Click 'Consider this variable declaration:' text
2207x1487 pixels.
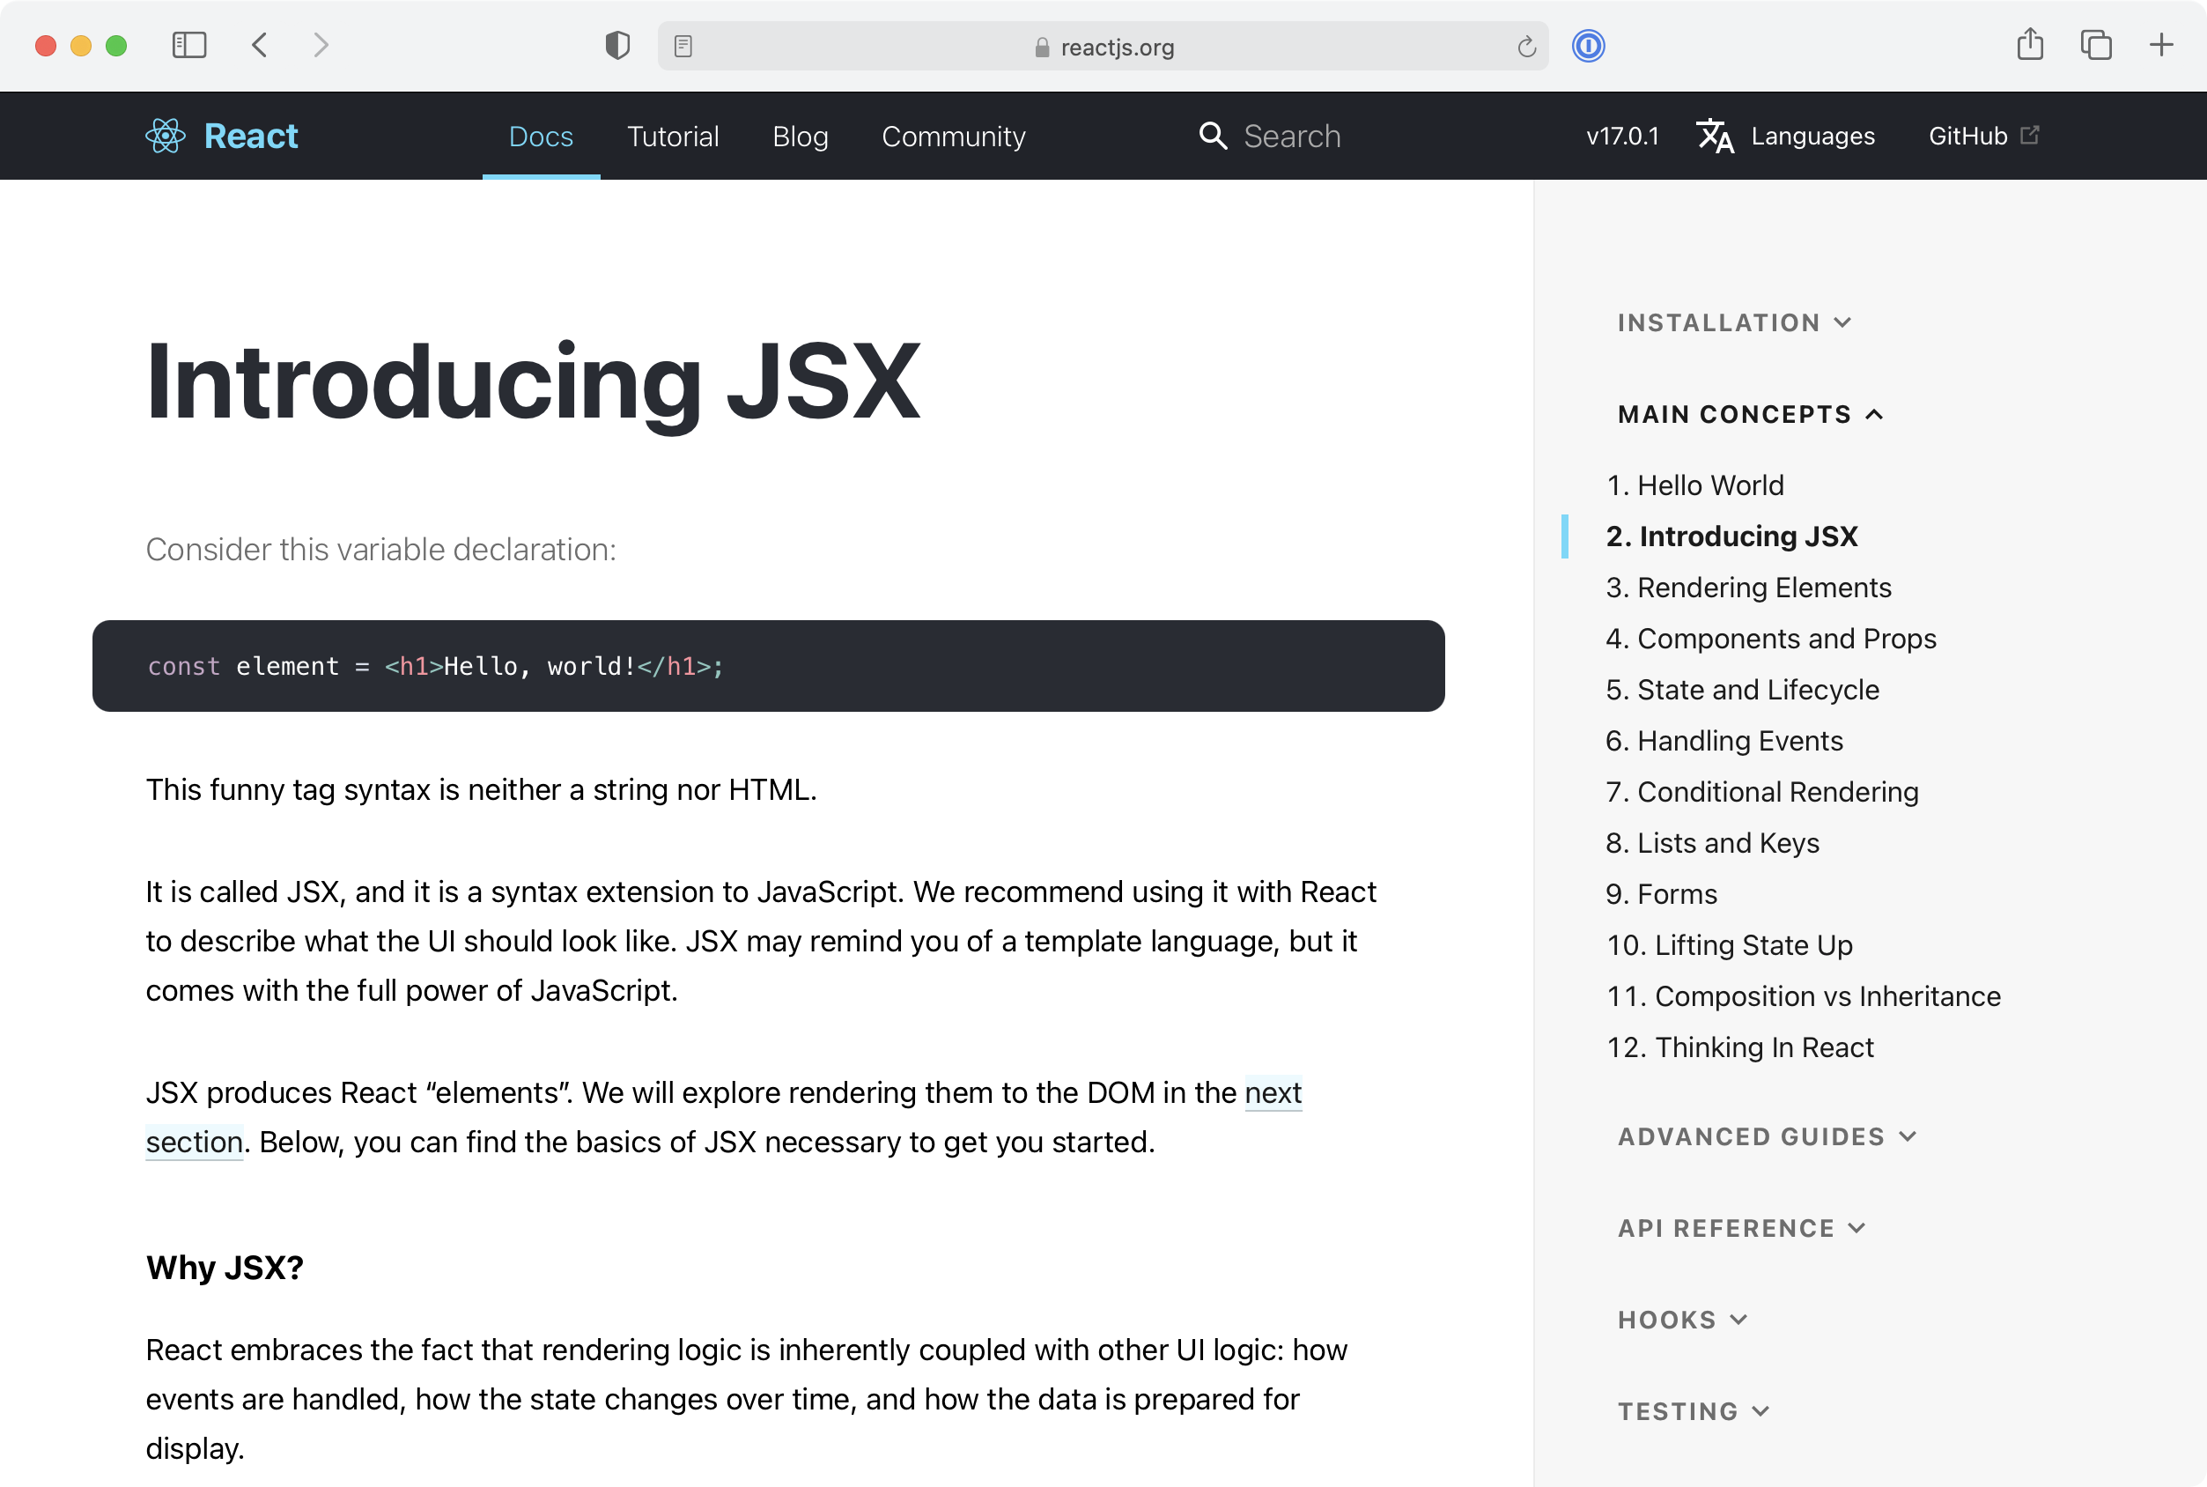tap(380, 549)
